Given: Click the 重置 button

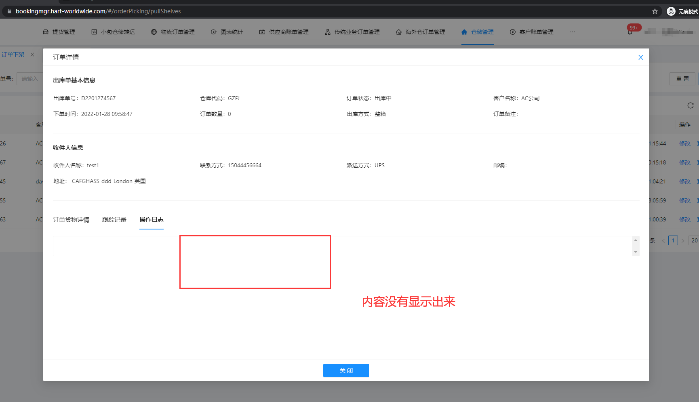Looking at the screenshot, I should [682, 79].
